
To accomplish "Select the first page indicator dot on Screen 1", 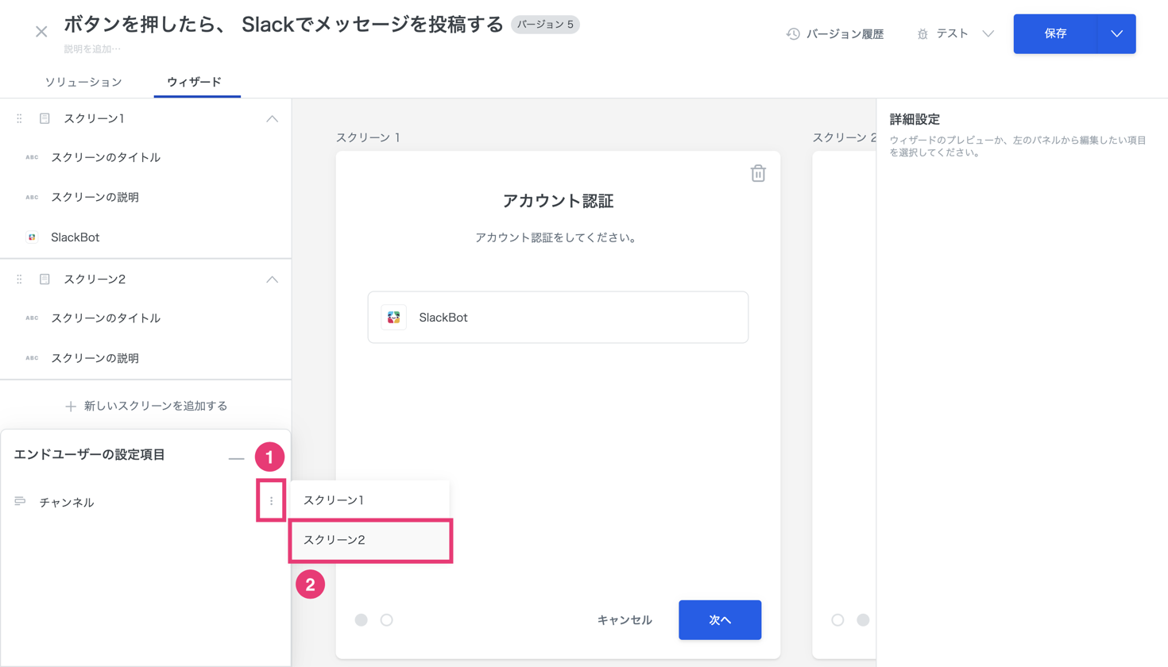I will pos(362,620).
